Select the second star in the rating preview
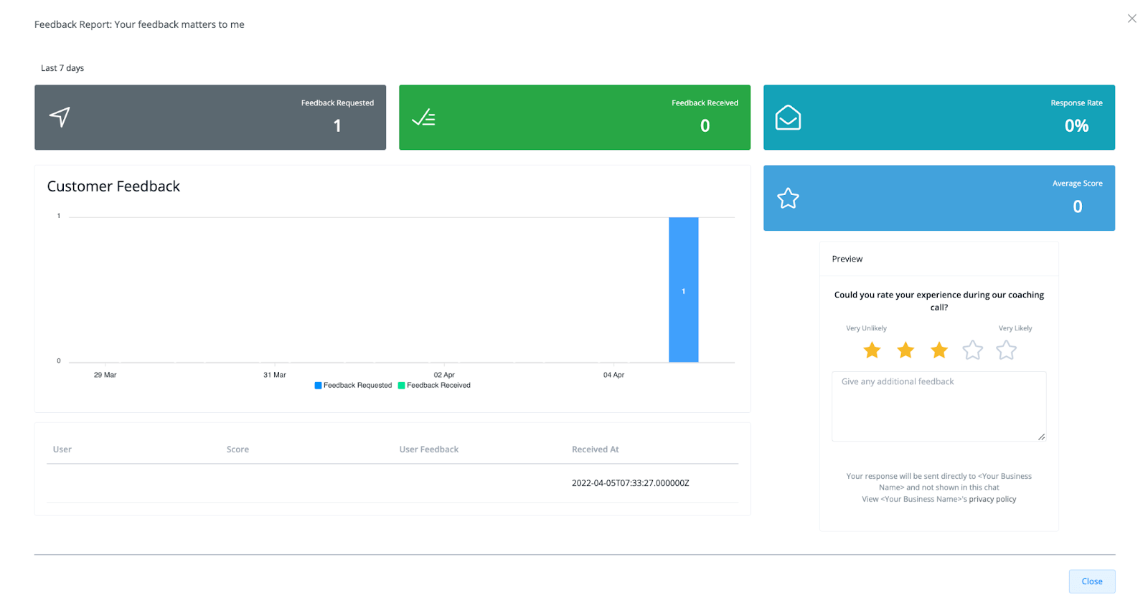This screenshot has height=610, width=1148. tap(905, 350)
